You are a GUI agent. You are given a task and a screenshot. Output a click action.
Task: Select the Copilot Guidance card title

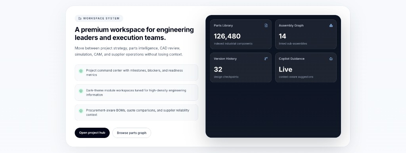pos(291,59)
